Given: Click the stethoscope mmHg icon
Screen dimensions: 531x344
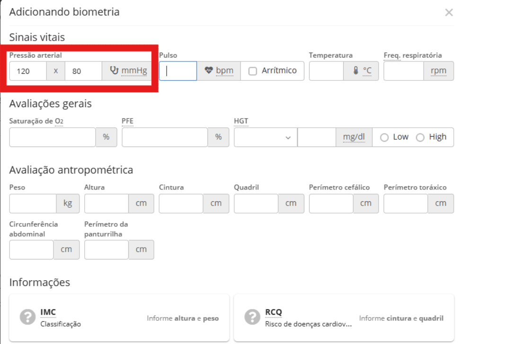Looking at the screenshot, I should pyautogui.click(x=114, y=71).
